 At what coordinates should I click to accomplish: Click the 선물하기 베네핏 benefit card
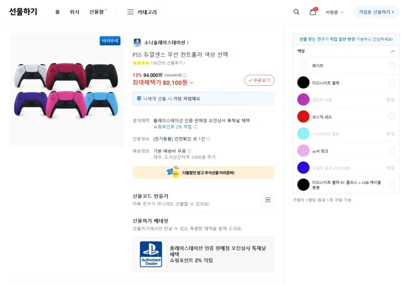[203, 254]
